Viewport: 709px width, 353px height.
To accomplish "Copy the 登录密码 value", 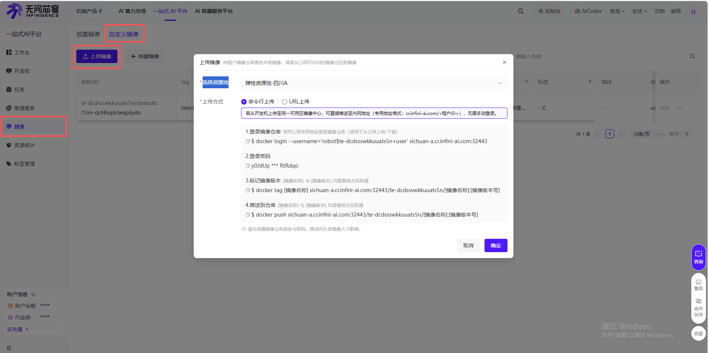I will click(247, 166).
